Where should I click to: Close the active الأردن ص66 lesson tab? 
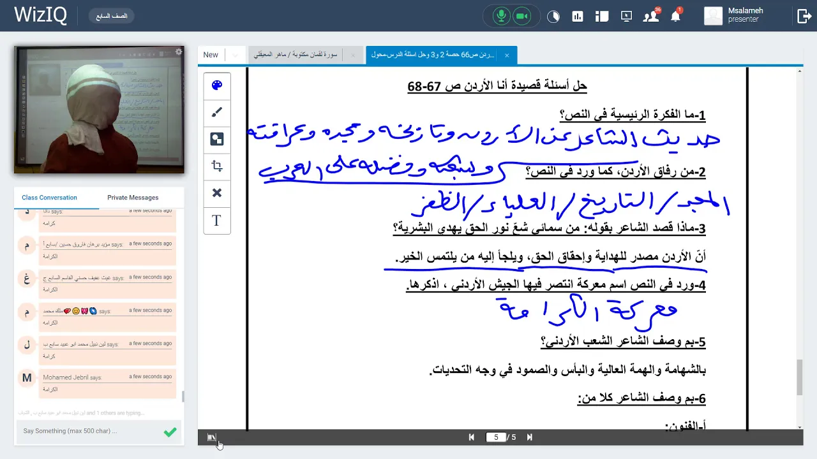click(507, 55)
